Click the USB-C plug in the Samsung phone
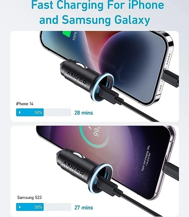This screenshot has height=217, width=189. tap(171, 171)
